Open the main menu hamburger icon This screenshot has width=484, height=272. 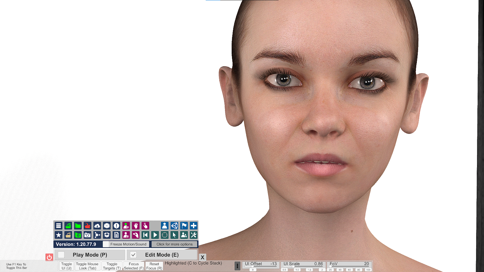[x=59, y=226]
